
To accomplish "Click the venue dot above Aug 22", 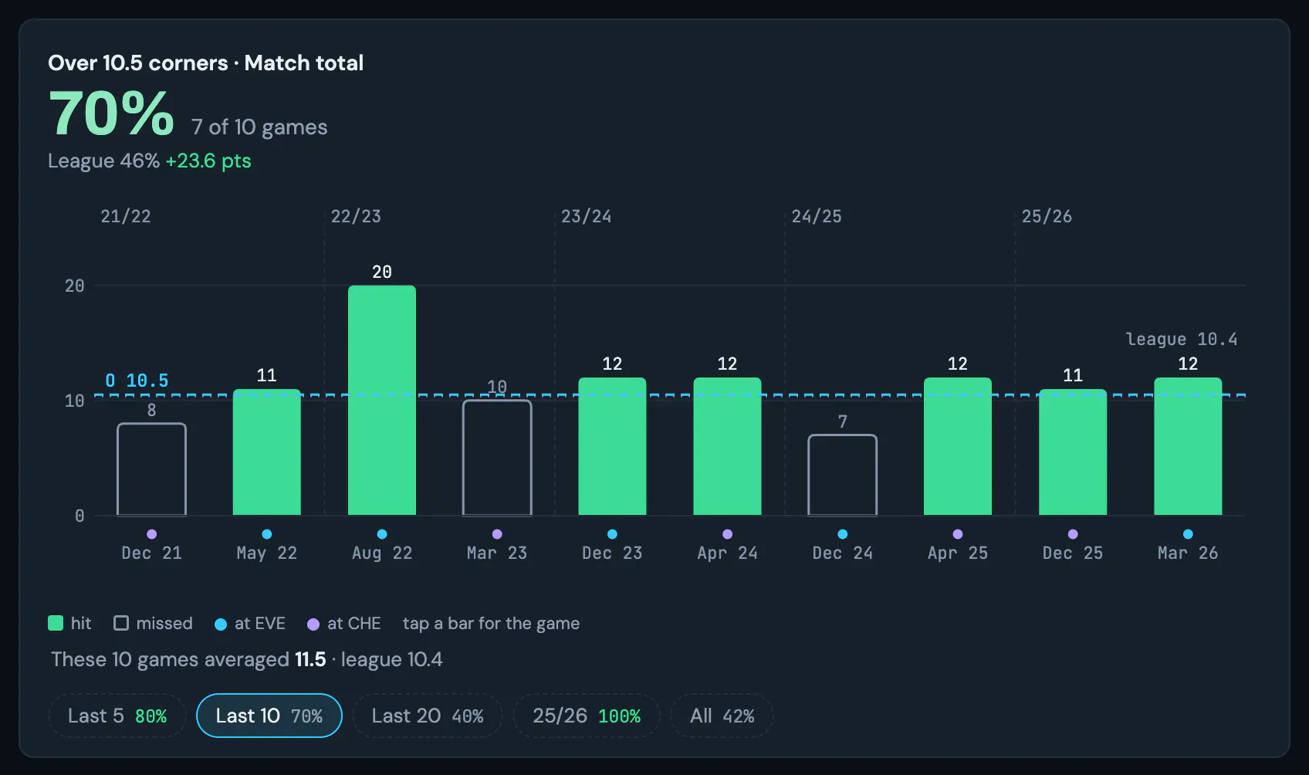I will coord(382,534).
